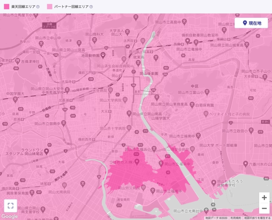Image resolution: width=272 pixels, height=220 pixels.
Task: Select the 岡山光南病院 hospital marker
Action: point(64,185)
